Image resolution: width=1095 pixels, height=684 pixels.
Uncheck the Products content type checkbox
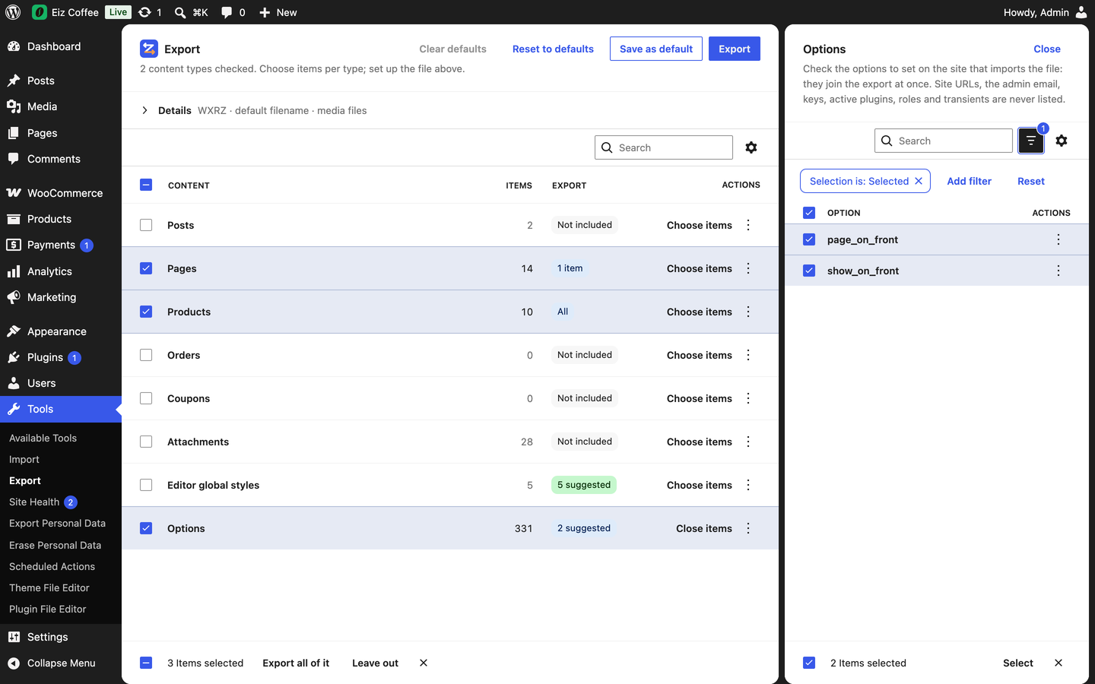(x=146, y=312)
